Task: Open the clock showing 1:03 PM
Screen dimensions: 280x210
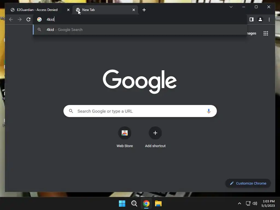Action: click(x=268, y=203)
